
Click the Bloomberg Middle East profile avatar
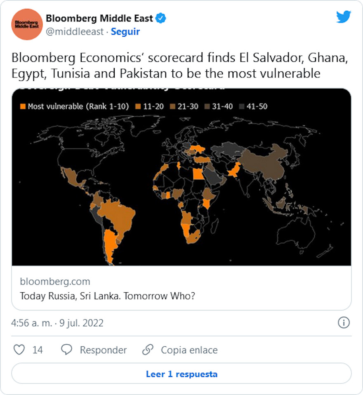point(27,24)
